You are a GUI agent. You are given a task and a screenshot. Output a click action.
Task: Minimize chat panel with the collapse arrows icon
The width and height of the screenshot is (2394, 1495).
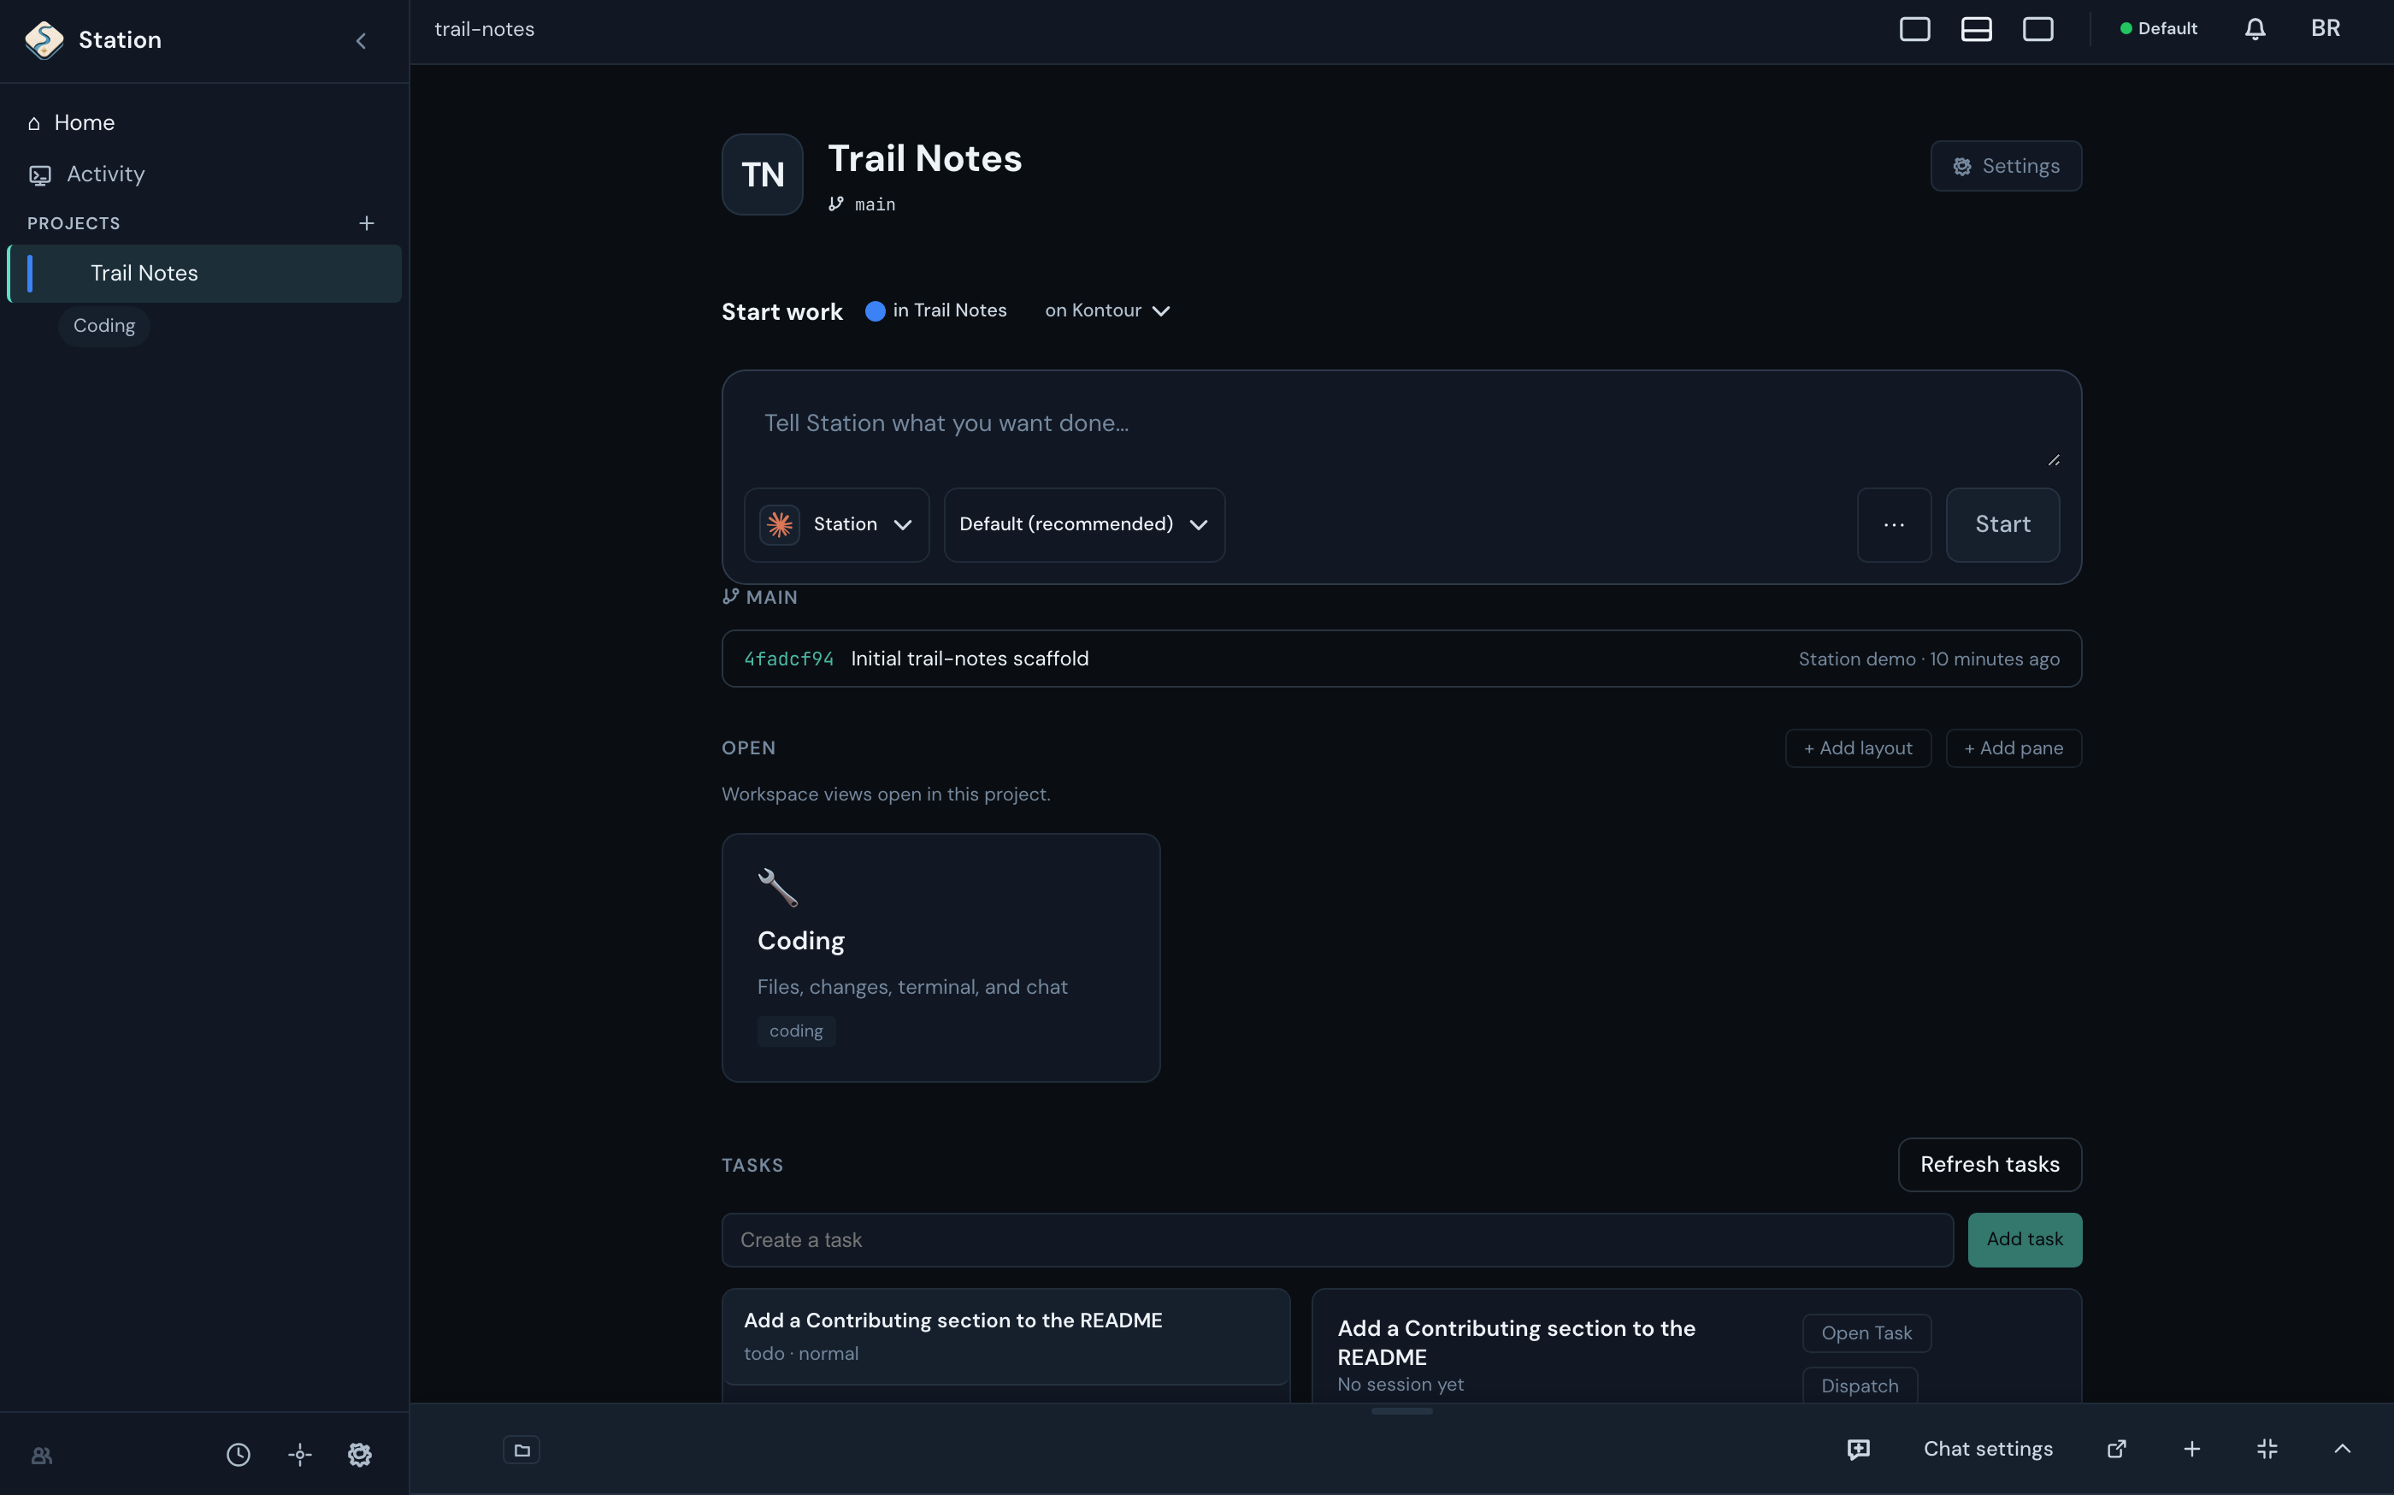tap(2267, 1449)
